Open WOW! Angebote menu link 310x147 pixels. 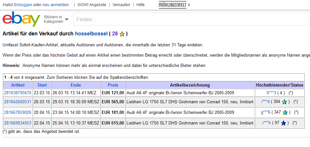coord(92,5)
